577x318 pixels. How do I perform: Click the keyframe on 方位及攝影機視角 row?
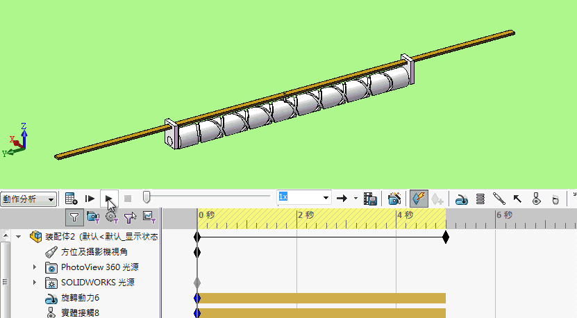pos(197,253)
